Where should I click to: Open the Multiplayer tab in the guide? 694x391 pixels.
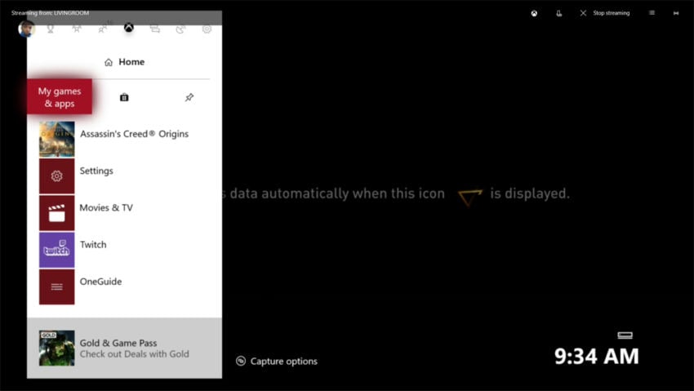(77, 29)
